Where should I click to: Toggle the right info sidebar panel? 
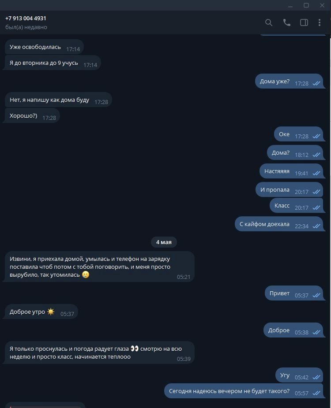pos(304,22)
